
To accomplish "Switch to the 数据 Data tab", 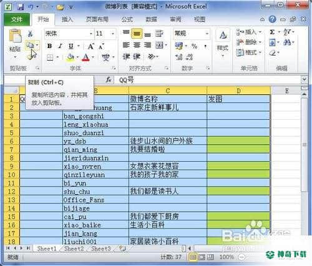I will coord(151,19).
